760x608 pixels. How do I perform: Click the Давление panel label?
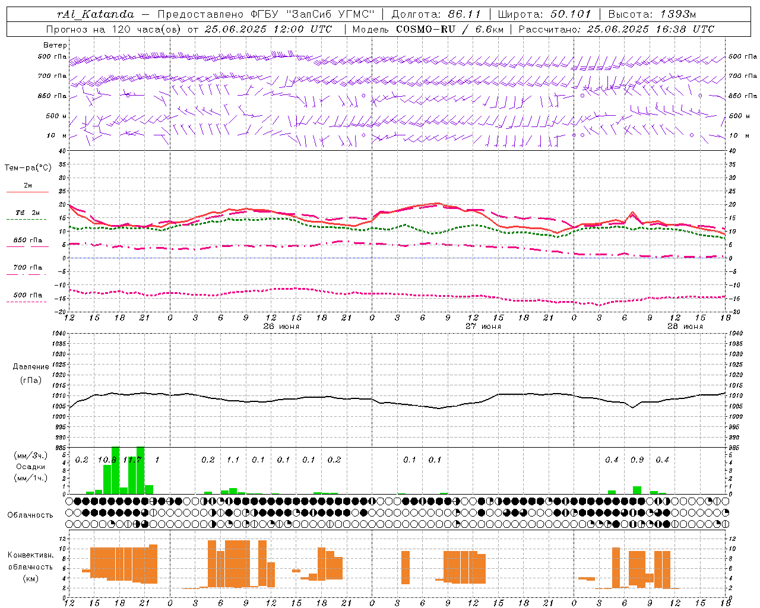(x=30, y=367)
